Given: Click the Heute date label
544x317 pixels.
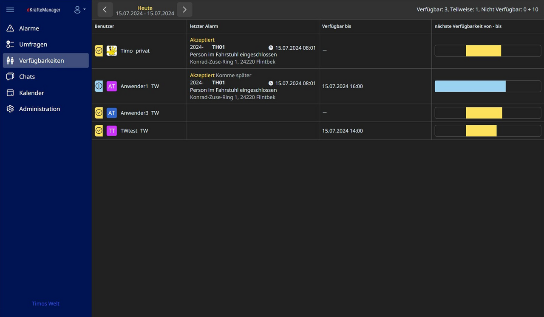Looking at the screenshot, I should [145, 8].
